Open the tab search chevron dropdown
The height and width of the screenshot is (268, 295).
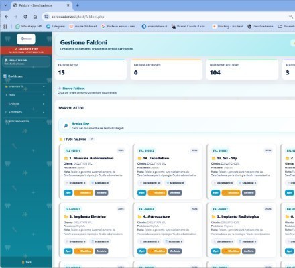(5, 5)
